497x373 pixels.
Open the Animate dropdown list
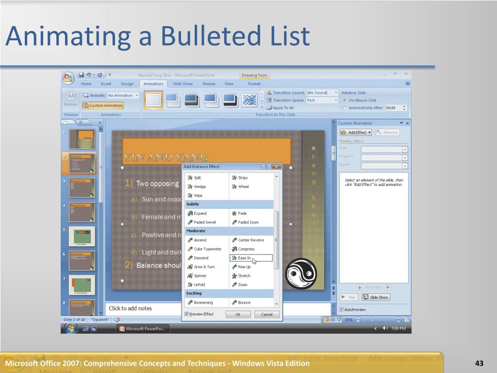[137, 95]
